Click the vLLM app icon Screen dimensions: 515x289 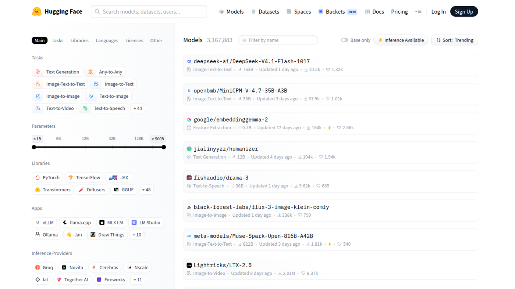[x=38, y=223]
